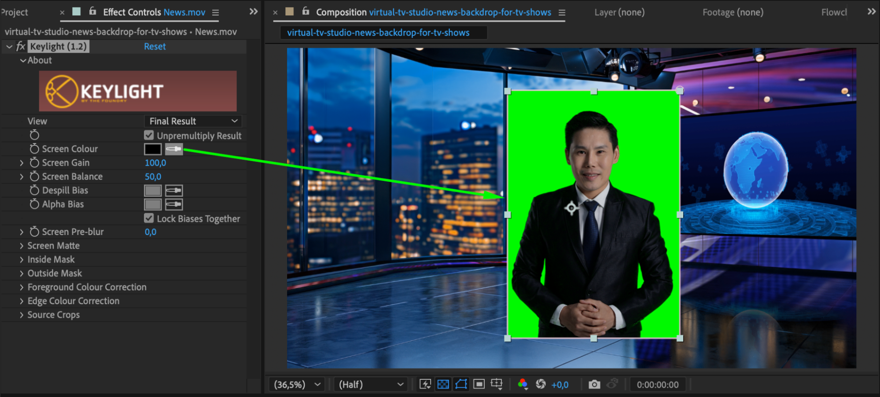Screen dimensions: 880x397
Task: Open the View dropdown showing Final Result
Action: [193, 121]
